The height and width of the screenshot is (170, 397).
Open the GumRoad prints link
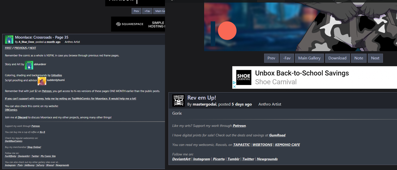(277, 135)
